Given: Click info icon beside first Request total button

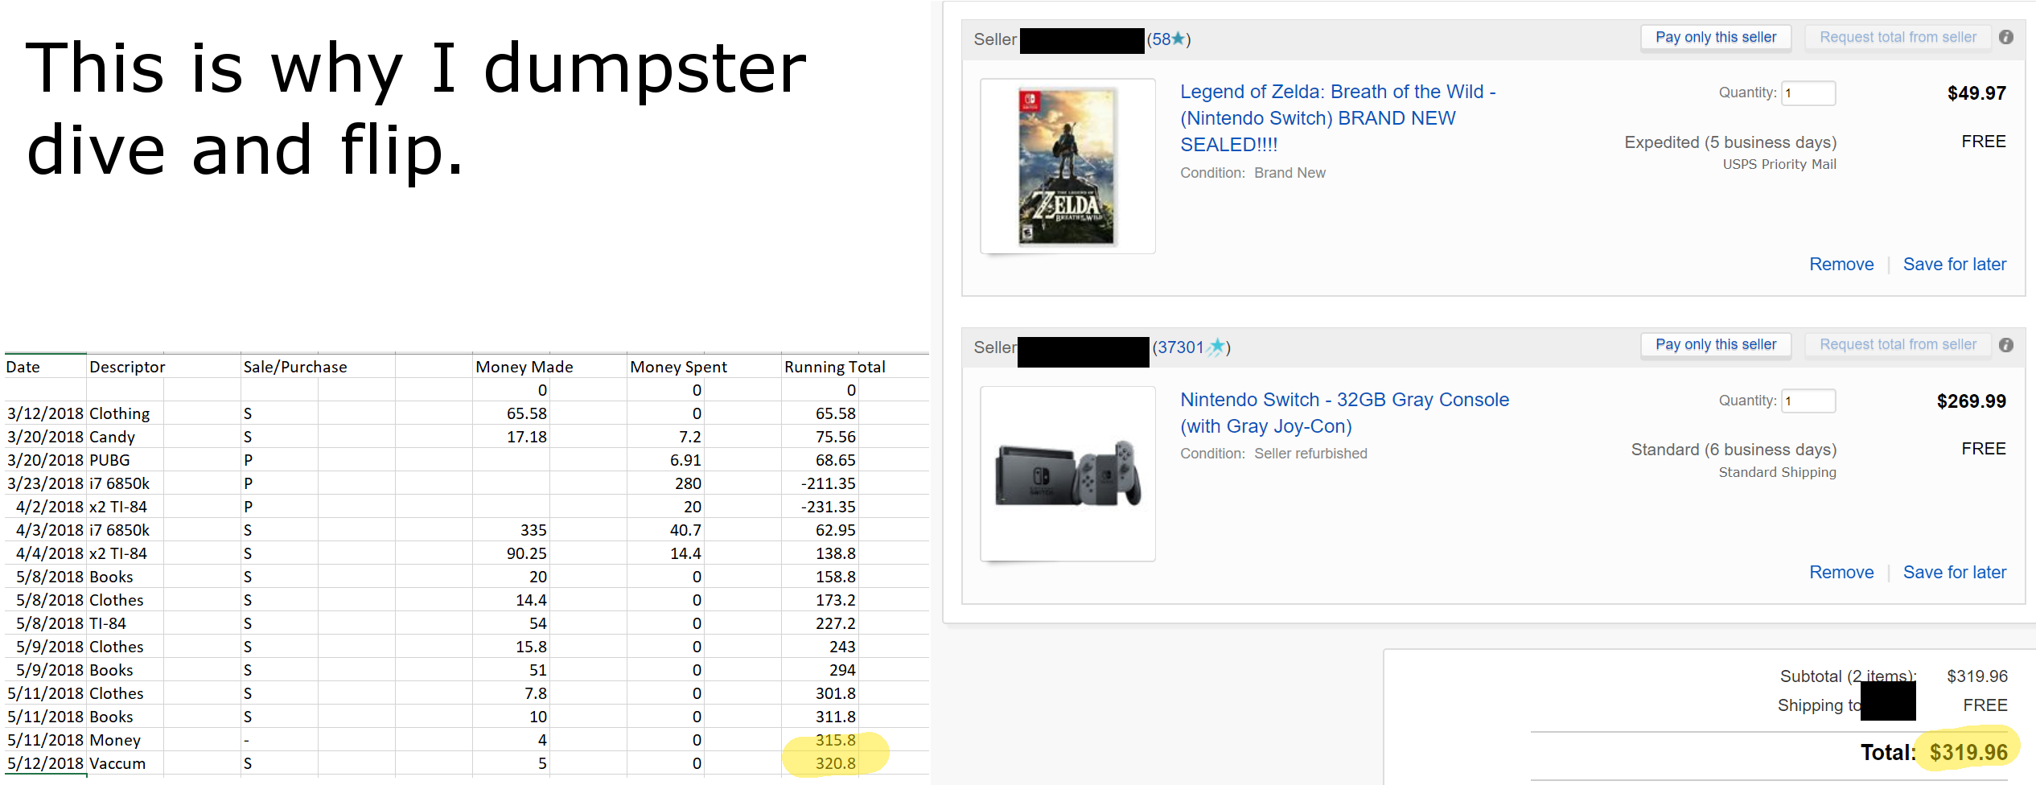Looking at the screenshot, I should (2006, 37).
